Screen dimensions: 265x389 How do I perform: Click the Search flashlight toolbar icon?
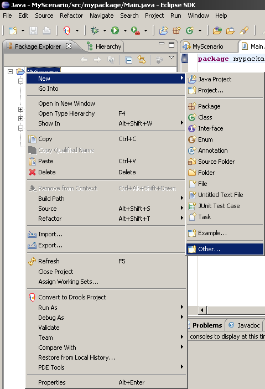click(x=243, y=30)
